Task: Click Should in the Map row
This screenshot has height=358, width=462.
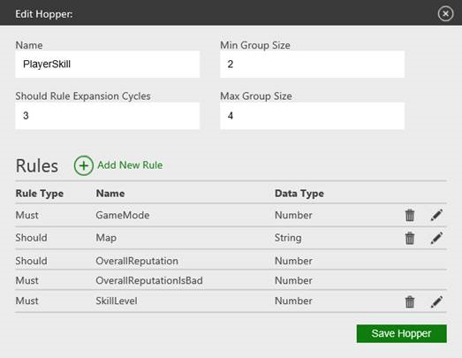Action: (31, 238)
